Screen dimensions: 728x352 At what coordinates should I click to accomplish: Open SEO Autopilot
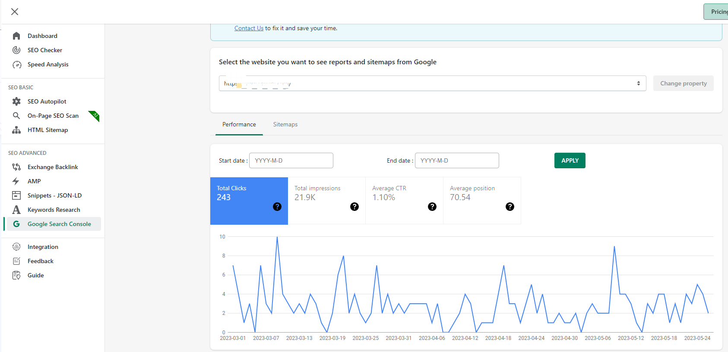point(47,101)
